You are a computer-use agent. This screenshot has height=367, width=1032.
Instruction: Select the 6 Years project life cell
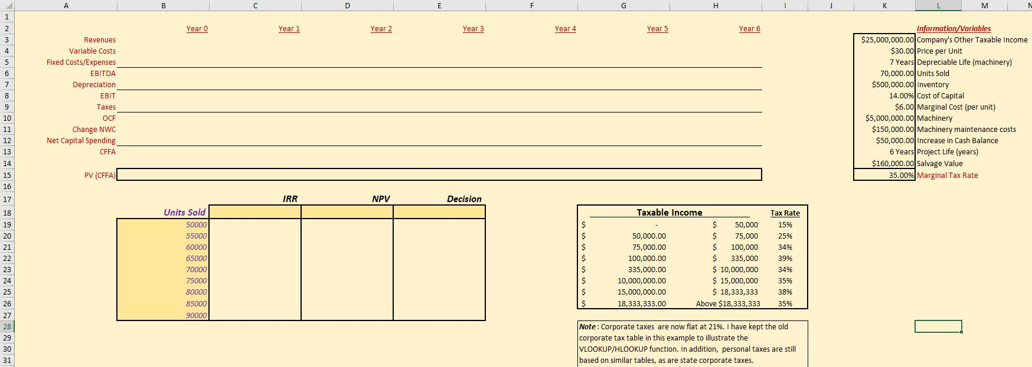[884, 152]
